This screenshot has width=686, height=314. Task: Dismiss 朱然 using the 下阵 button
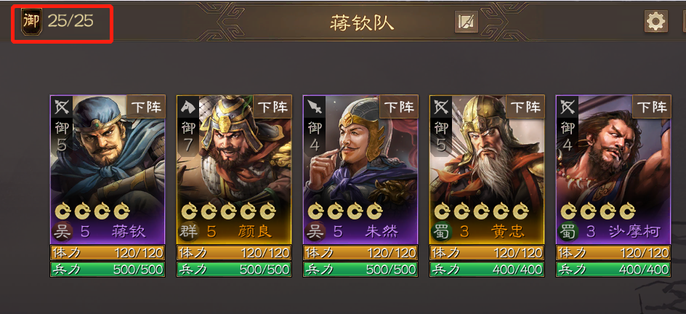(x=399, y=107)
